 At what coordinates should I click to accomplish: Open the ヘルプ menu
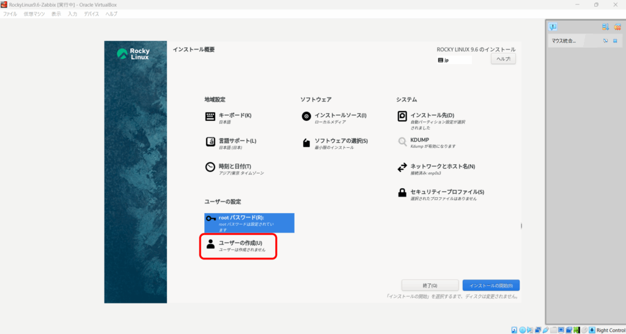click(111, 14)
